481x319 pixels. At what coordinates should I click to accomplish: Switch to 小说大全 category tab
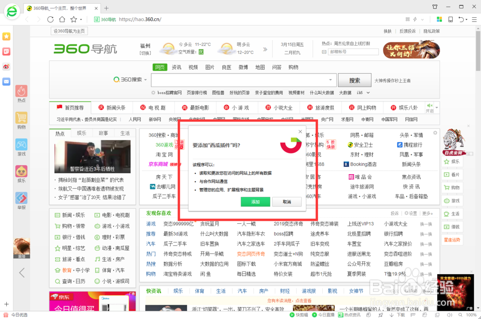[279, 108]
